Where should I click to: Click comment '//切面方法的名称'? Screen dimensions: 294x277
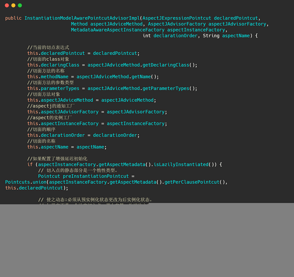(46, 71)
